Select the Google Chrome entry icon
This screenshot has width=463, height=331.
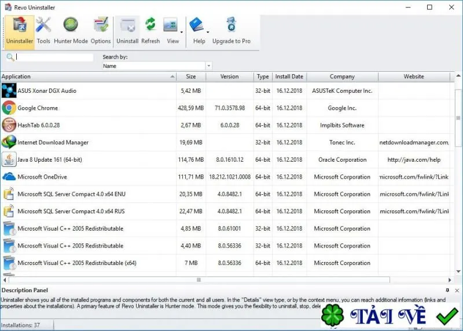coord(9,108)
